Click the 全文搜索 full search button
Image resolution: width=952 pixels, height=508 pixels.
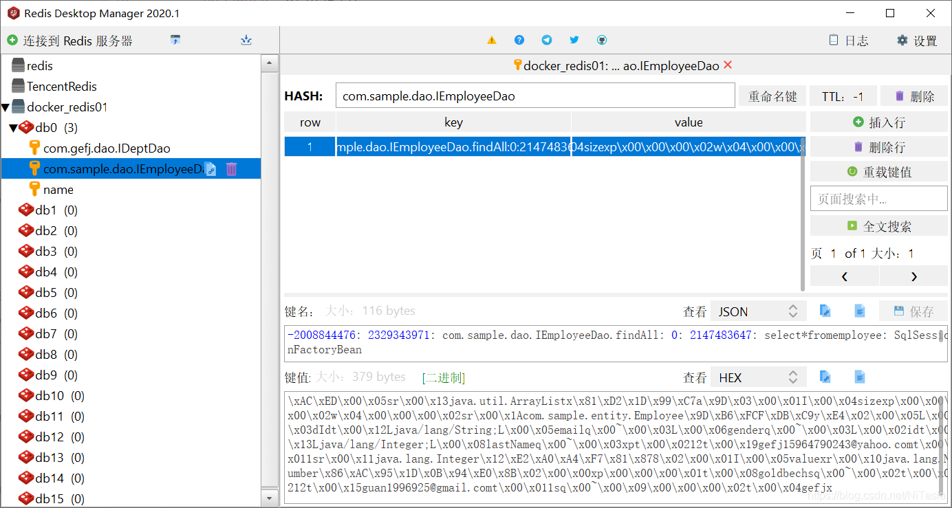(x=879, y=226)
